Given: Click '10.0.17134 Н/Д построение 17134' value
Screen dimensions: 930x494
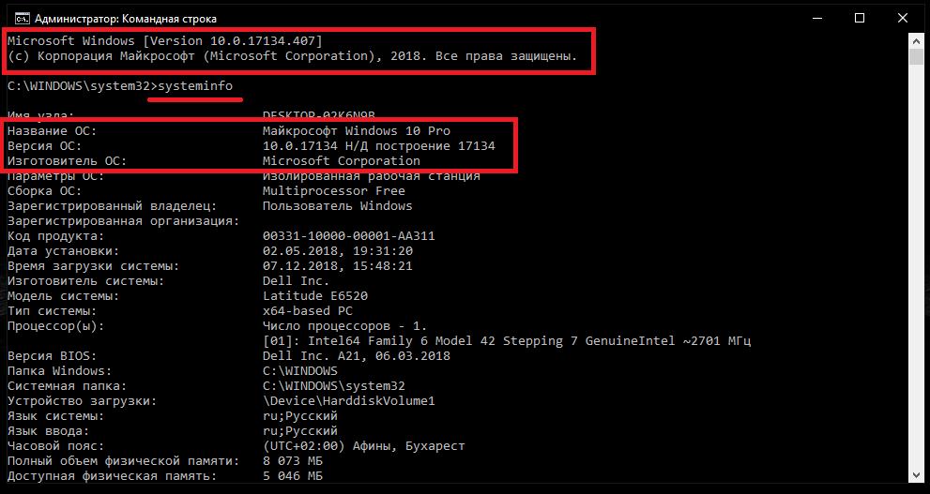Looking at the screenshot, I should pyautogui.click(x=378, y=145).
